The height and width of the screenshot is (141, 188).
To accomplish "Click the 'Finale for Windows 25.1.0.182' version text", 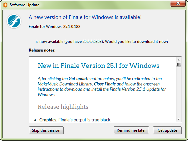I will [x=55, y=27].
